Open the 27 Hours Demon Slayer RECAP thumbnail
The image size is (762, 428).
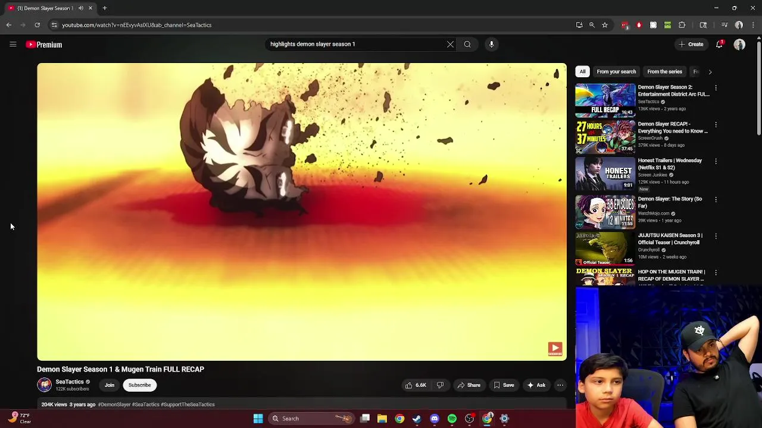pyautogui.click(x=605, y=137)
